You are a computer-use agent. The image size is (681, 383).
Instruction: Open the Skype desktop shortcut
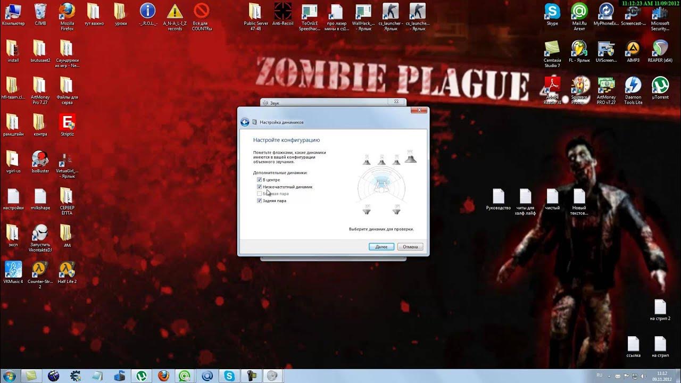pos(552,14)
